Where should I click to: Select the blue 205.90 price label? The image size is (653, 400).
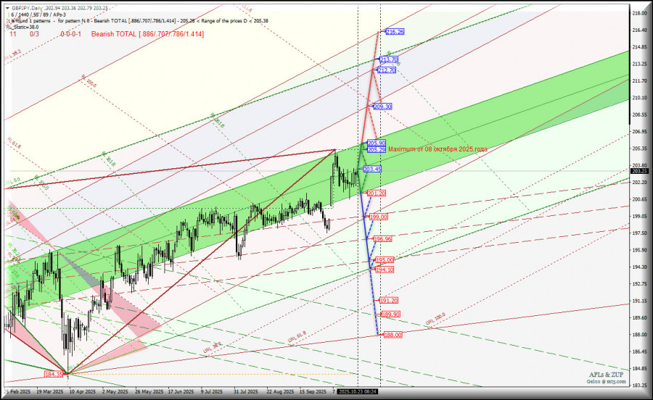(376, 143)
